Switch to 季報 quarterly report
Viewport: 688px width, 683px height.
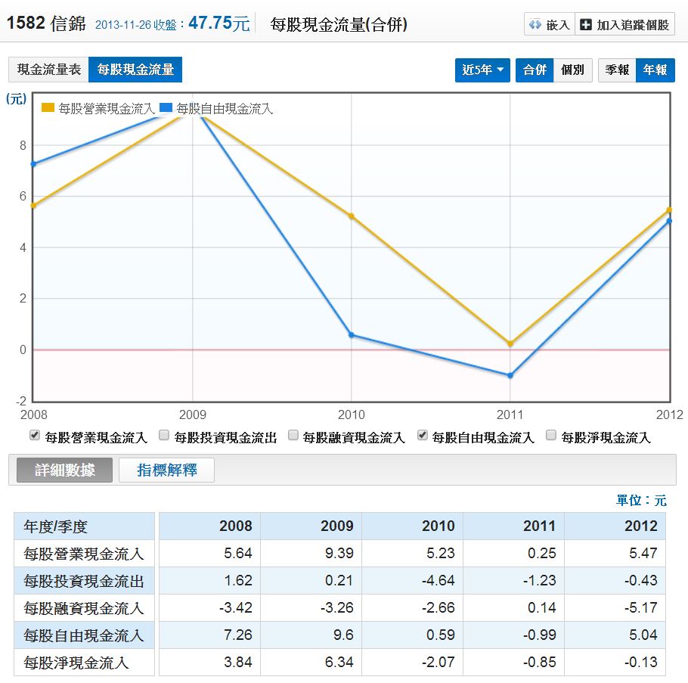pyautogui.click(x=617, y=70)
